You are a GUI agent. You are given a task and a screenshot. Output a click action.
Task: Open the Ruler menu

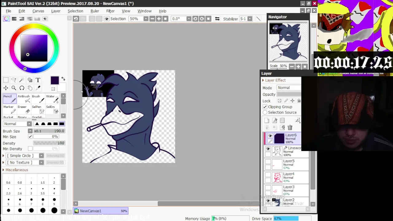(95, 11)
